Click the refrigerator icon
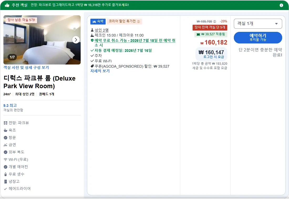 (x=6, y=181)
